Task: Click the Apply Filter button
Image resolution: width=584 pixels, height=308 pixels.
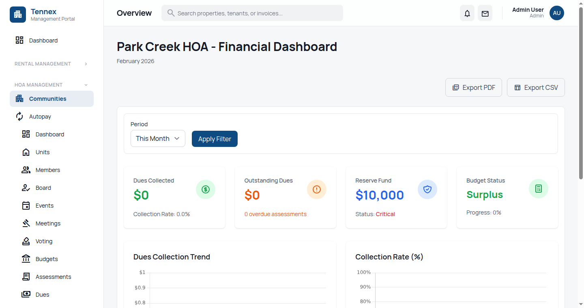Action: coord(215,138)
